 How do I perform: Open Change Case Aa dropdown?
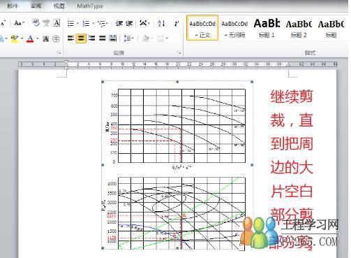20,23
